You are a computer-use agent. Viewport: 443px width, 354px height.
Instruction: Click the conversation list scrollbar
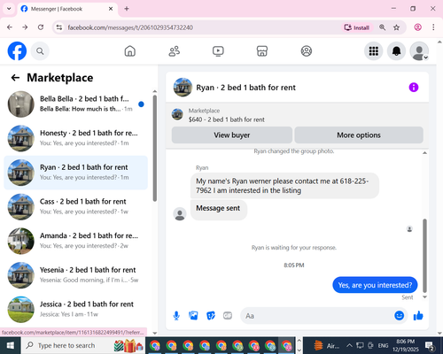(155, 148)
